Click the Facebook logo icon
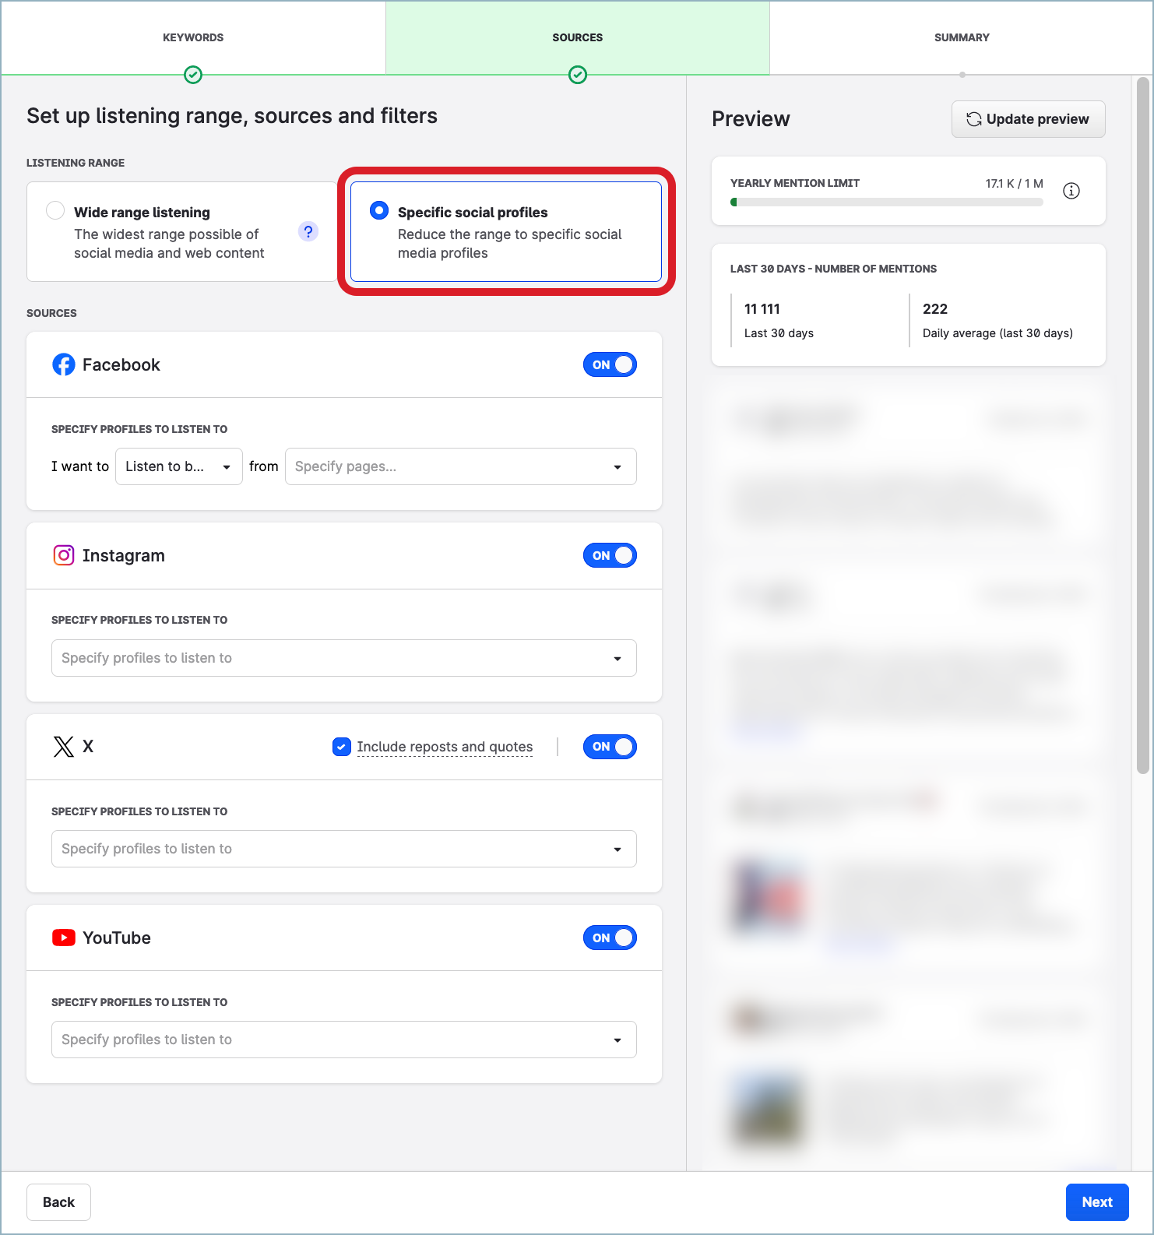 tap(64, 364)
